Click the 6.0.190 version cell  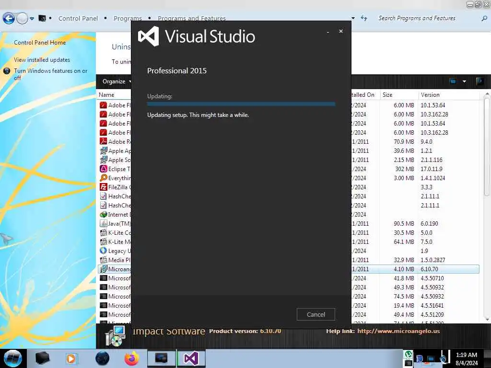pyautogui.click(x=429, y=224)
